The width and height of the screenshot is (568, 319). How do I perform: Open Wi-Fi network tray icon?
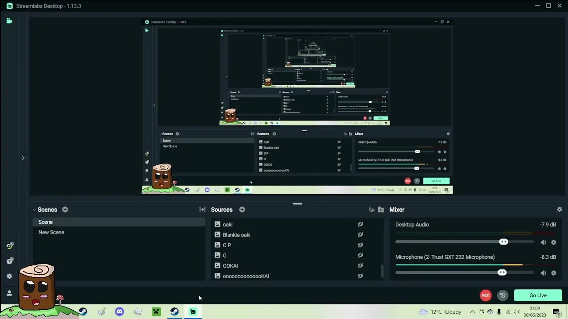(508, 312)
